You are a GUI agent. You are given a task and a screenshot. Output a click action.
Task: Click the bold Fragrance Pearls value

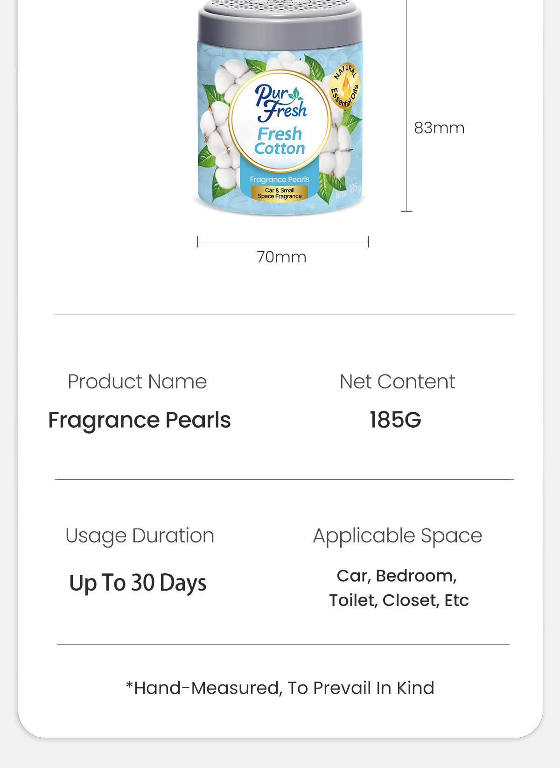click(x=140, y=420)
